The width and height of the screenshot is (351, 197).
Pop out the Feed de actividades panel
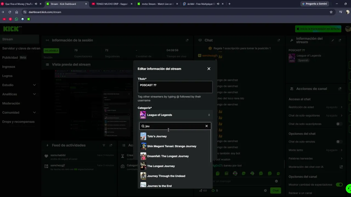[111, 145]
